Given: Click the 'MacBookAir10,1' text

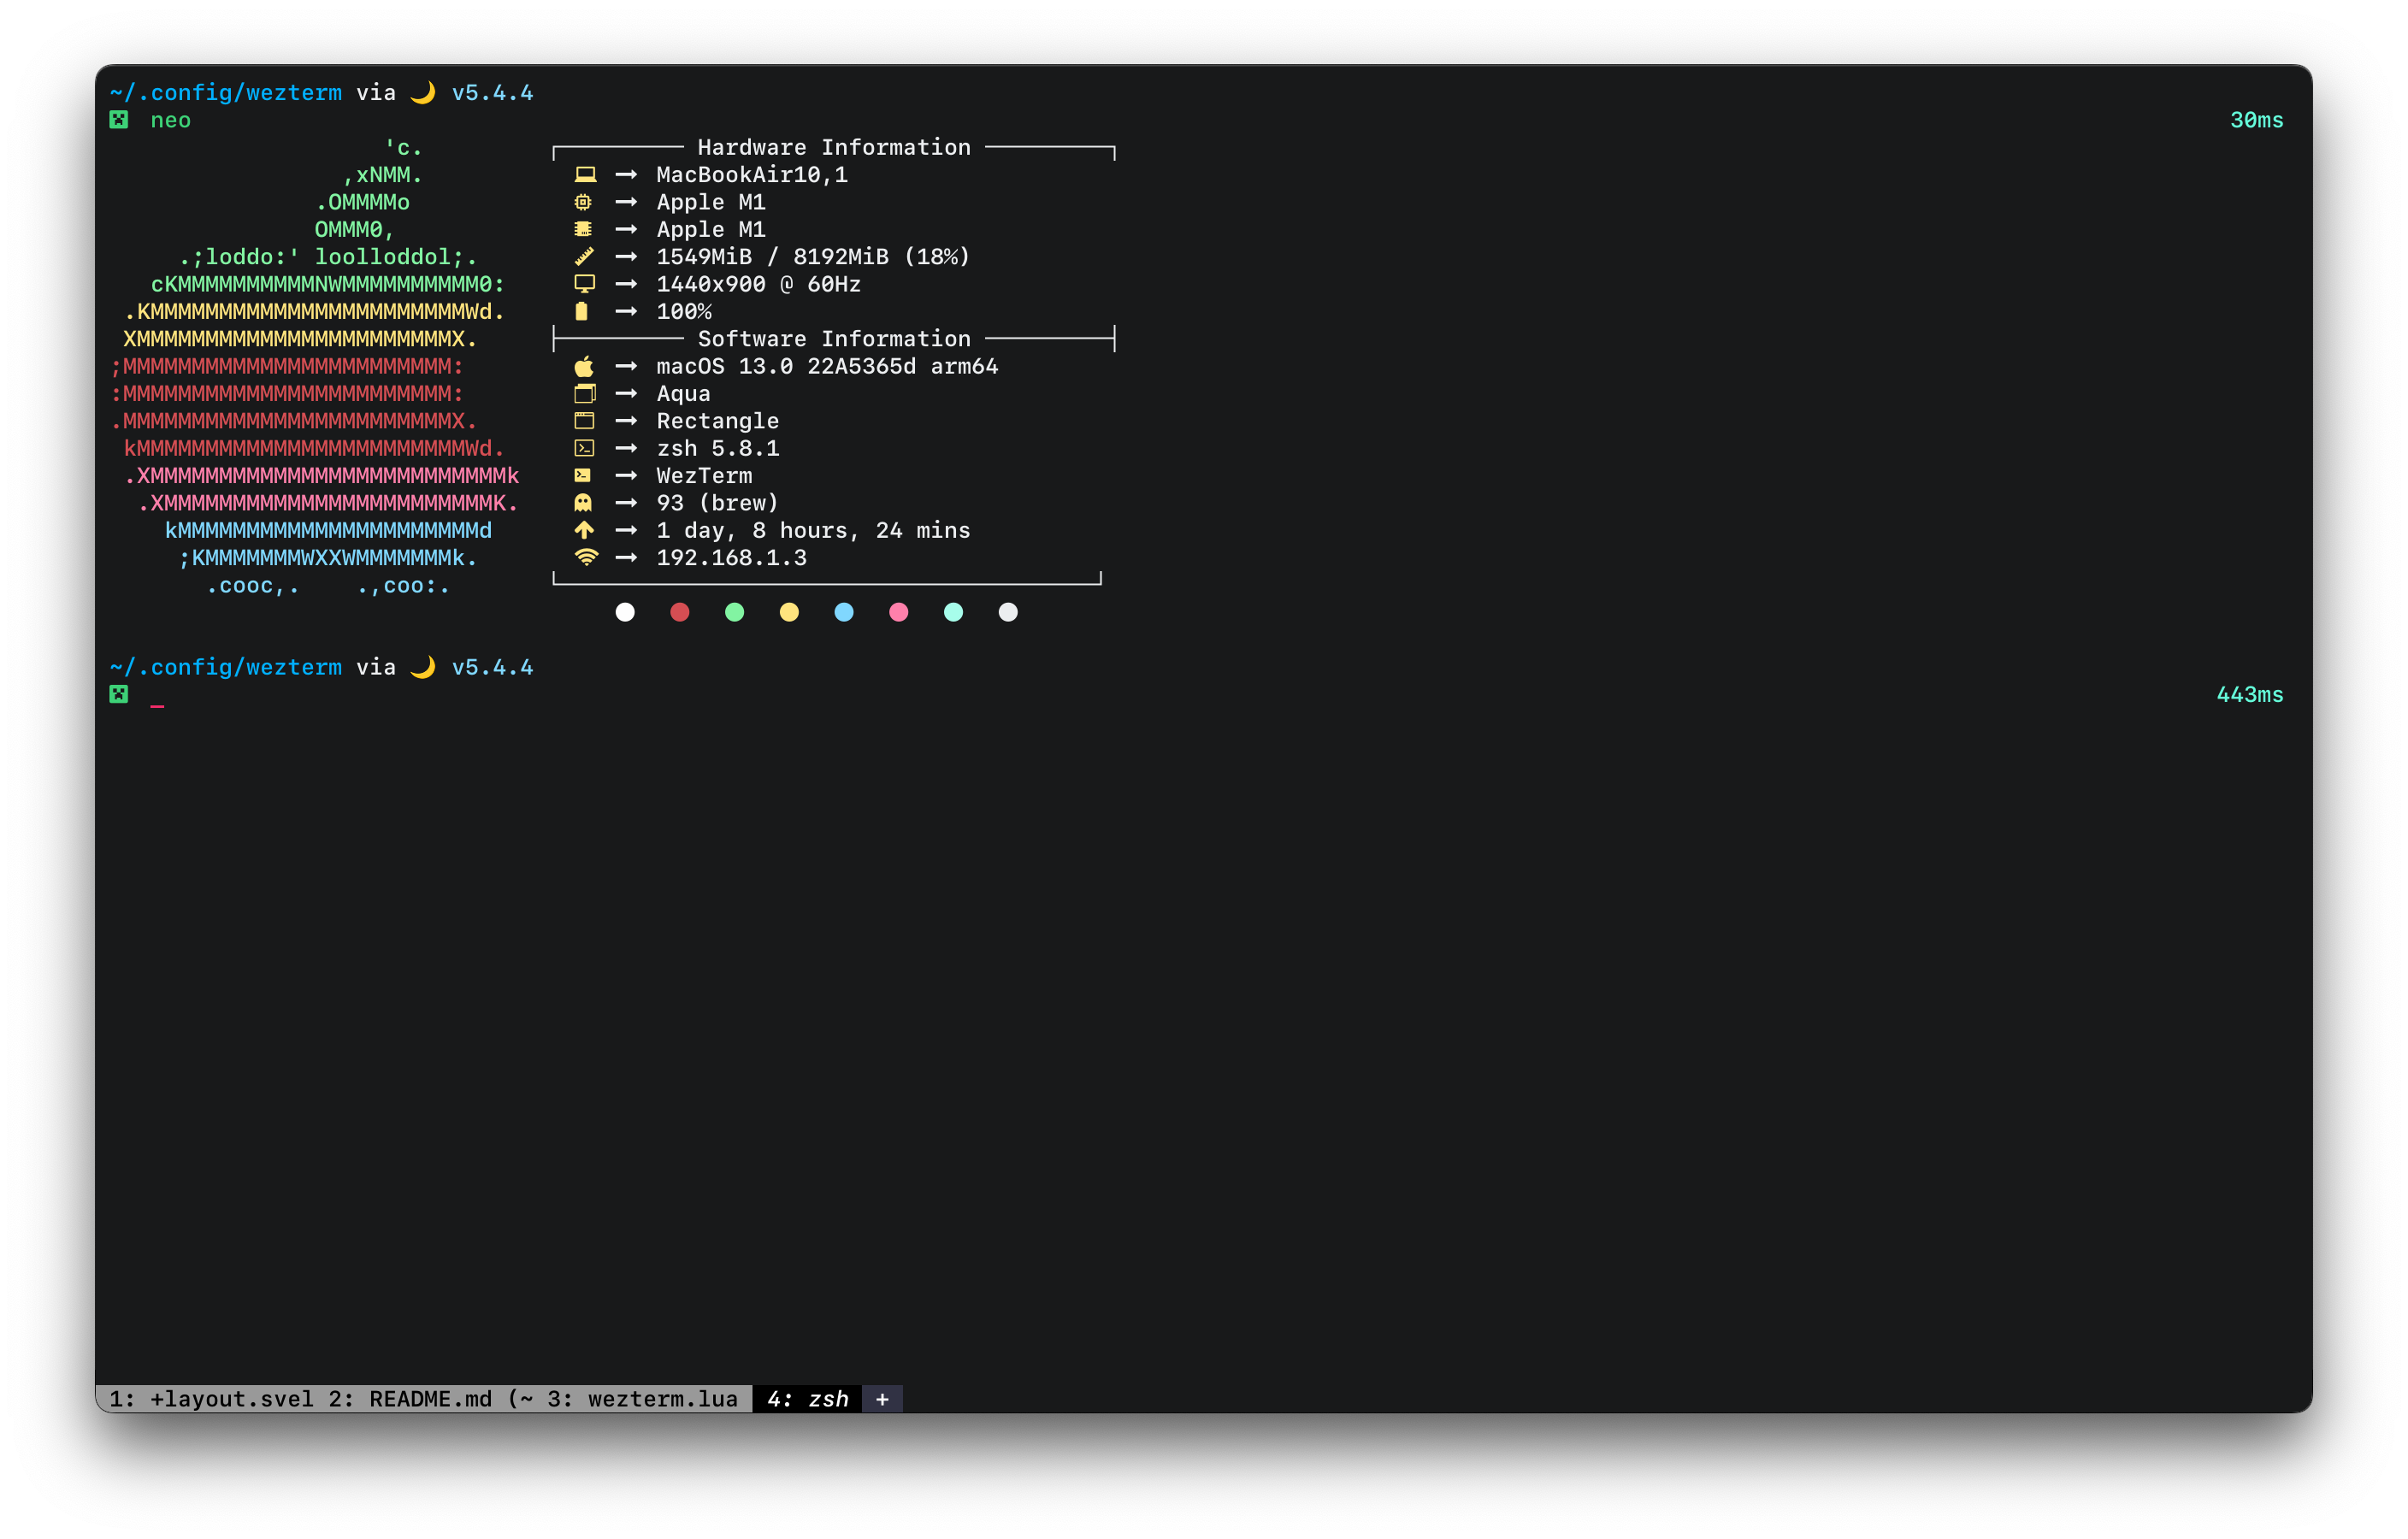Looking at the screenshot, I should pyautogui.click(x=752, y=175).
